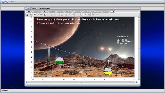Click the printer icon in toolbar
165x93 pixels.
coord(93,15)
